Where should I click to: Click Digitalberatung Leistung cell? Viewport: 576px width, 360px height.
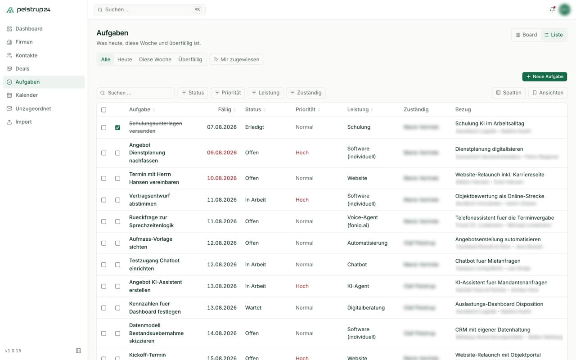pyautogui.click(x=366, y=308)
